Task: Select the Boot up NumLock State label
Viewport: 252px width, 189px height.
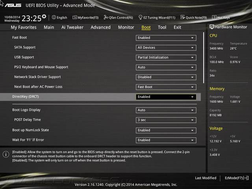Action: point(31,130)
